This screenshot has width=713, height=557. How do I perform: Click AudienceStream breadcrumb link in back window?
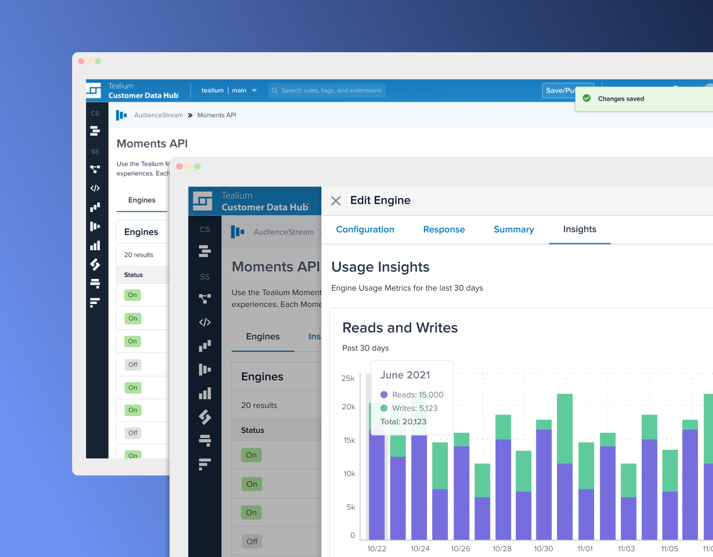click(x=158, y=115)
